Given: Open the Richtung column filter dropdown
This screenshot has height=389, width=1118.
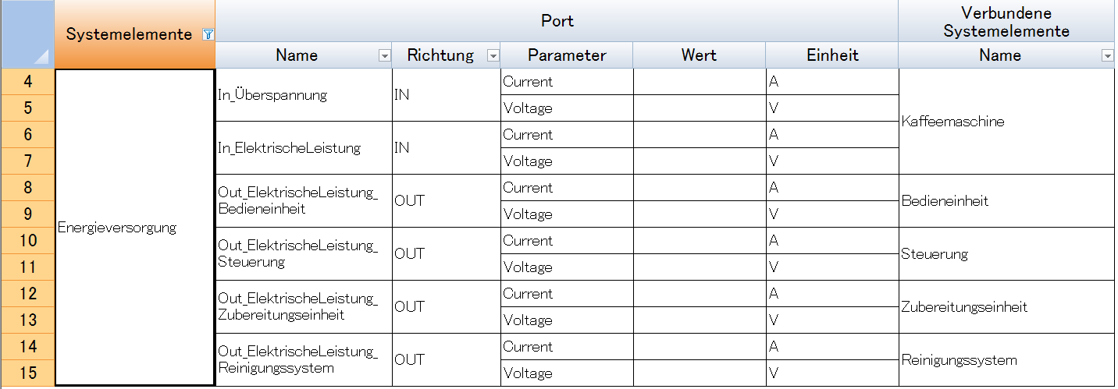Looking at the screenshot, I should click(x=493, y=55).
